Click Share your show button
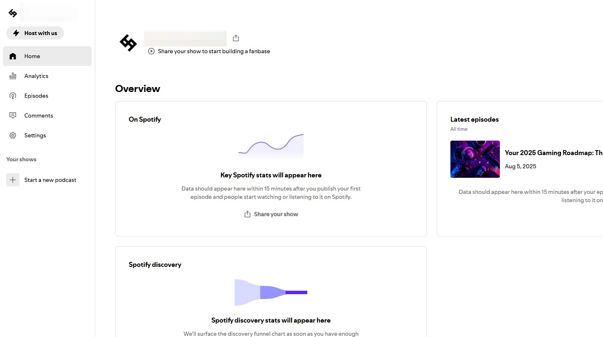The height and width of the screenshot is (337, 603). click(271, 214)
